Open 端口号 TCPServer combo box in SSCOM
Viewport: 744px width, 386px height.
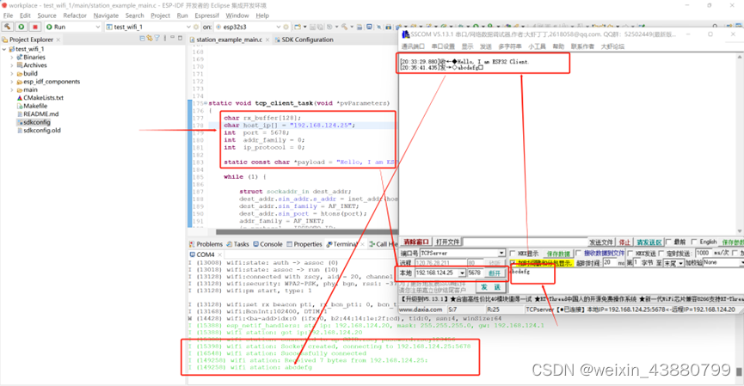[501, 254]
